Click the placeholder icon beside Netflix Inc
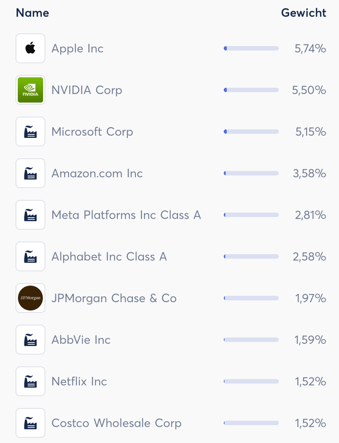The image size is (339, 443). click(x=30, y=381)
